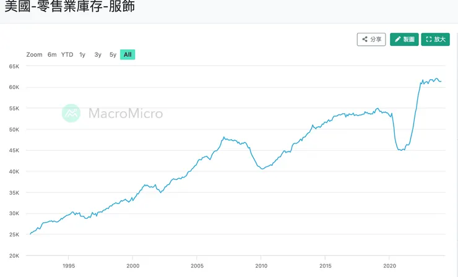Click the MacroMicro watermark text
The height and width of the screenshot is (277, 458).
[x=126, y=113]
